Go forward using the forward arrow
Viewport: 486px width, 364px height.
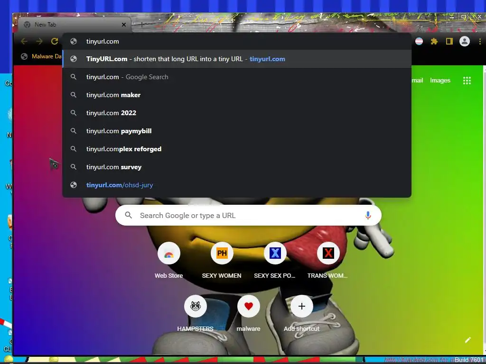(x=39, y=41)
